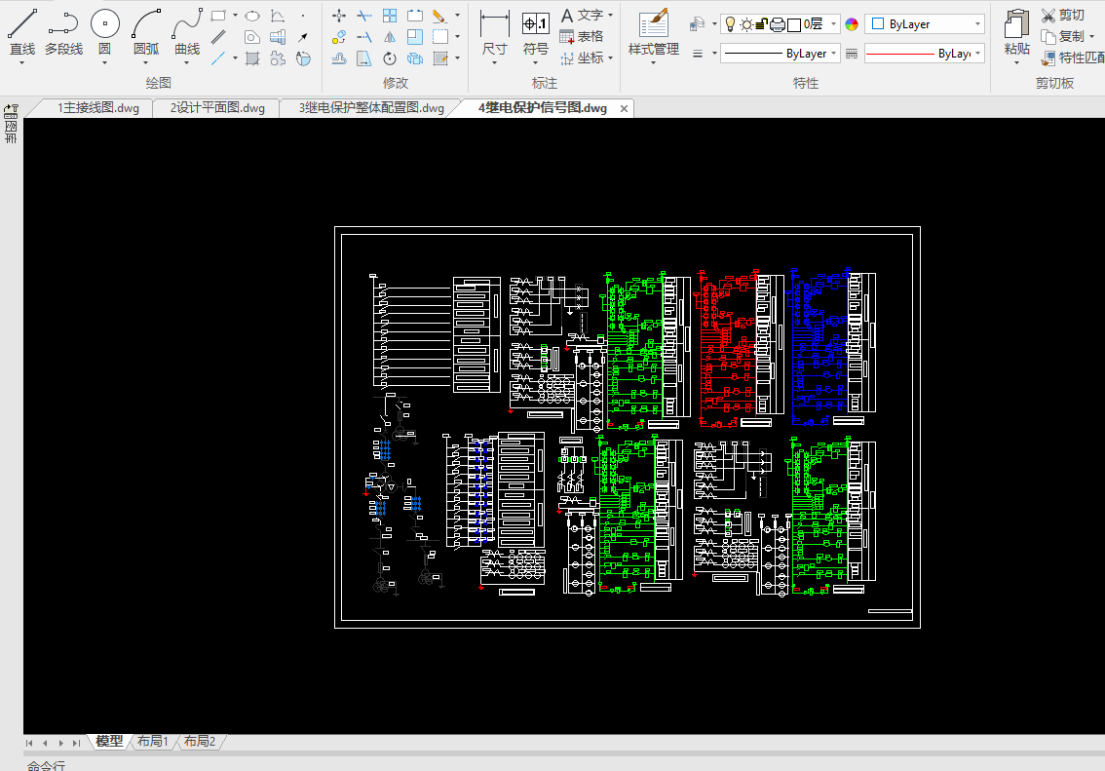Click the 粘贴 (Paste) icon
The width and height of the screenshot is (1105, 771).
point(1017,31)
